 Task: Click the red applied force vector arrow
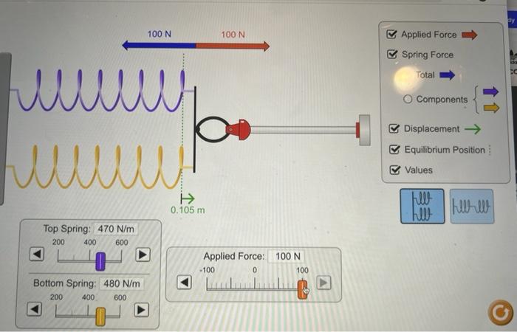[233, 46]
